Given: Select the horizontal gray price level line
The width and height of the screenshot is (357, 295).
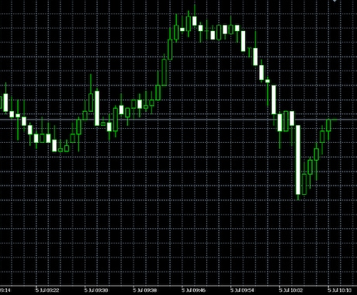Looking at the screenshot, I should coord(178,120).
